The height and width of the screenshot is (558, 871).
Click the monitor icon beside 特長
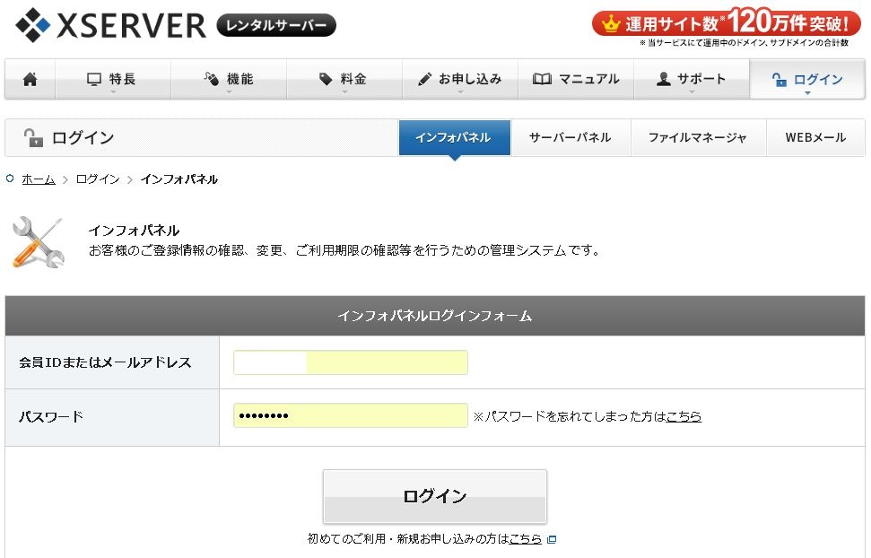click(94, 80)
